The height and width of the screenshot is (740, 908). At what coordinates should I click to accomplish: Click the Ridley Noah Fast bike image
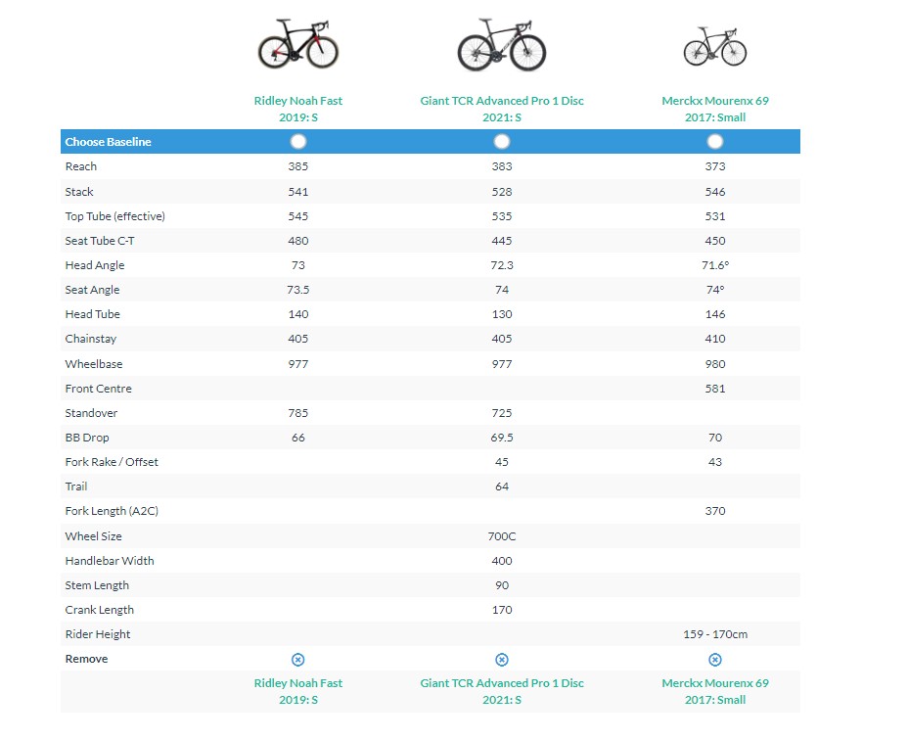pos(298,45)
